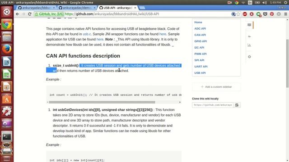Image resolution: width=289 pixels, height=162 pixels.
Task: Open repository settings gear in right rail
Action: (249, 57)
